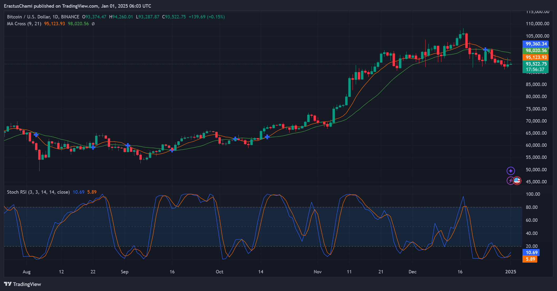
Task: Click the 80,000.00 price axis label
Action: coord(536,97)
